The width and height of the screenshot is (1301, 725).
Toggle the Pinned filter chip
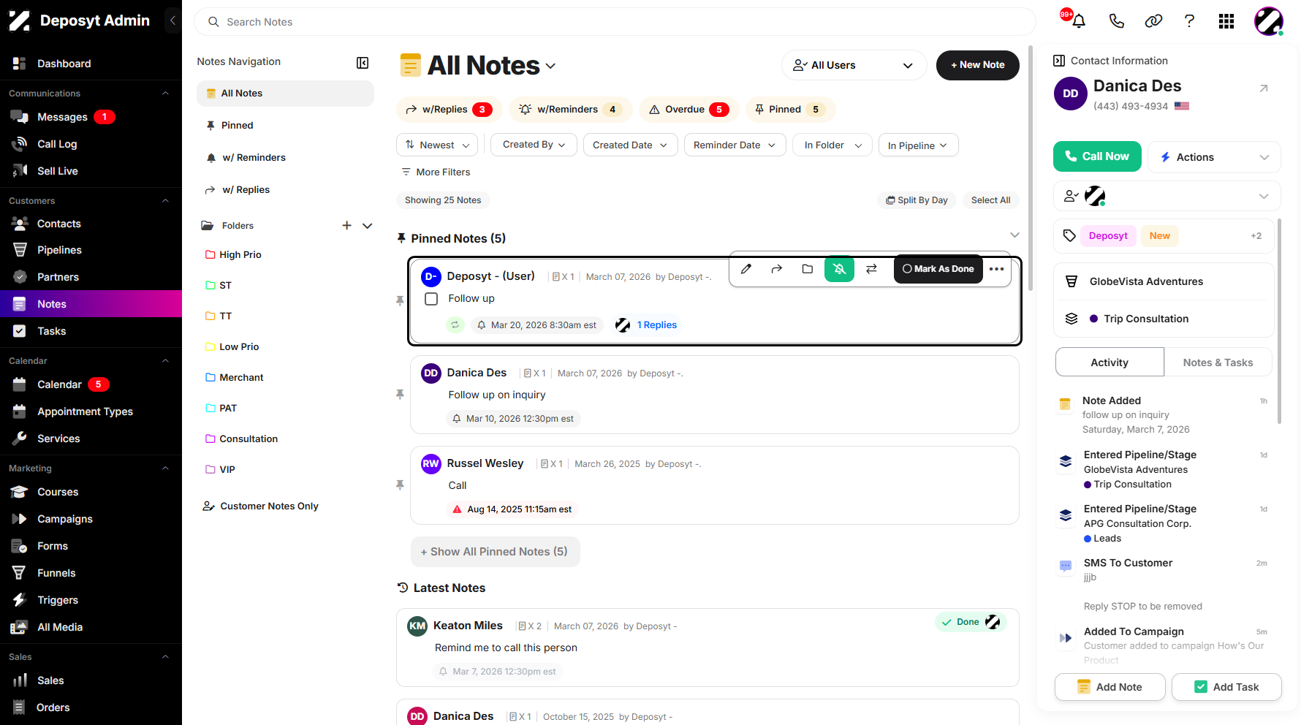790,110
